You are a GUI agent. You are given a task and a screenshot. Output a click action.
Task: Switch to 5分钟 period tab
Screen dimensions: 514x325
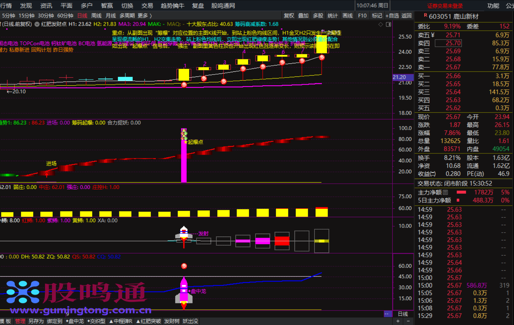(8, 16)
